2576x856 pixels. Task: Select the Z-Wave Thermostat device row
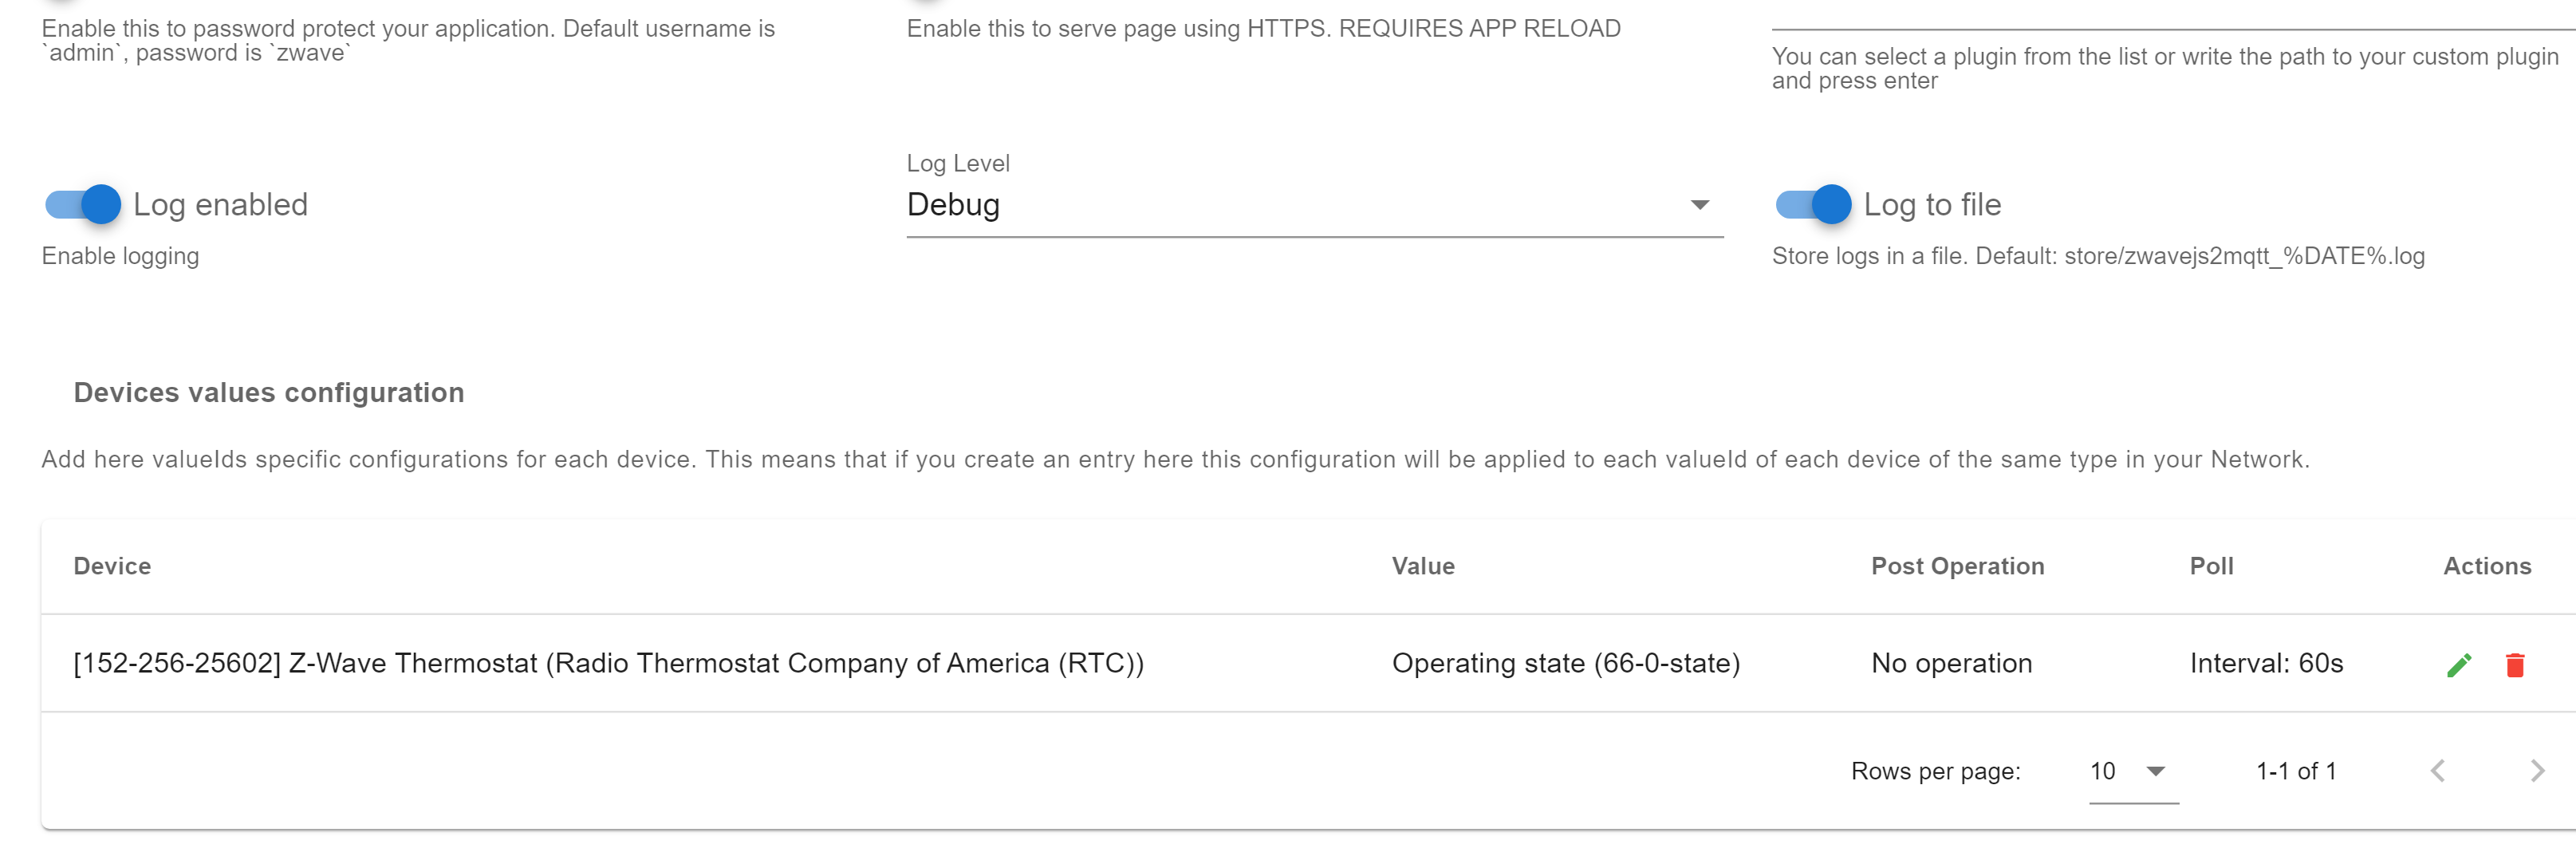coord(1308,663)
